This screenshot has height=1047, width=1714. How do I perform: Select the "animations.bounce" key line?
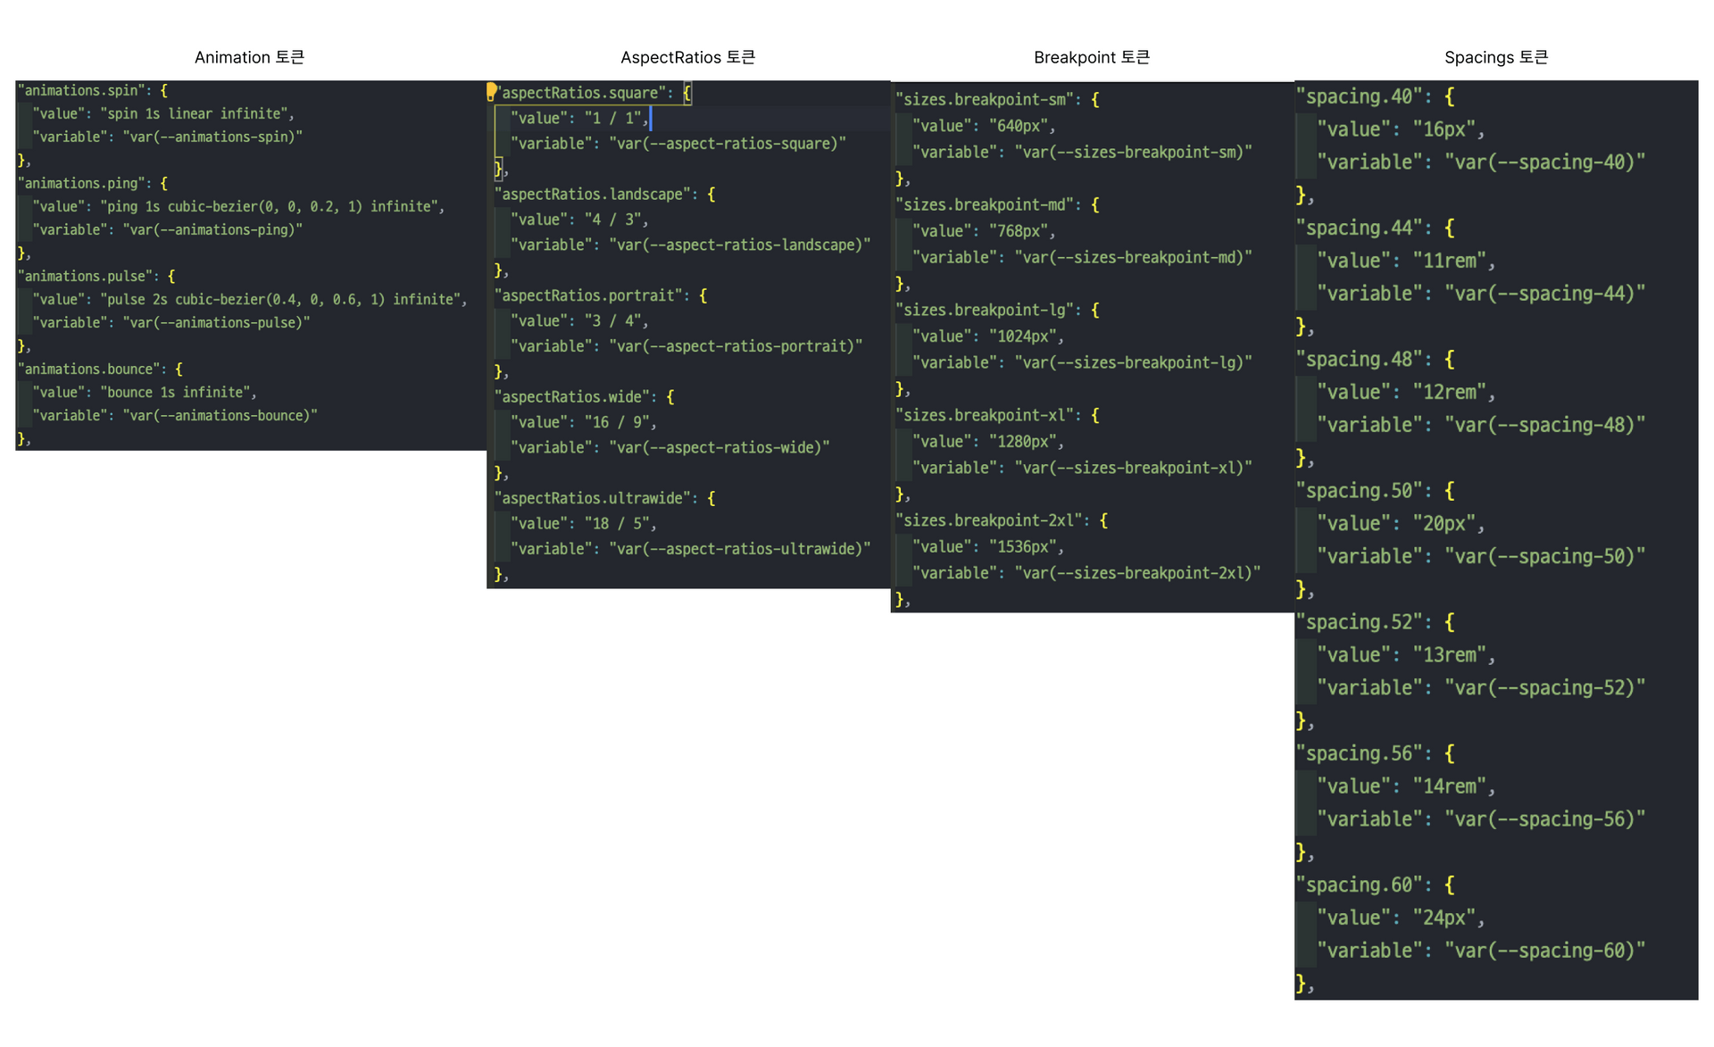(100, 370)
